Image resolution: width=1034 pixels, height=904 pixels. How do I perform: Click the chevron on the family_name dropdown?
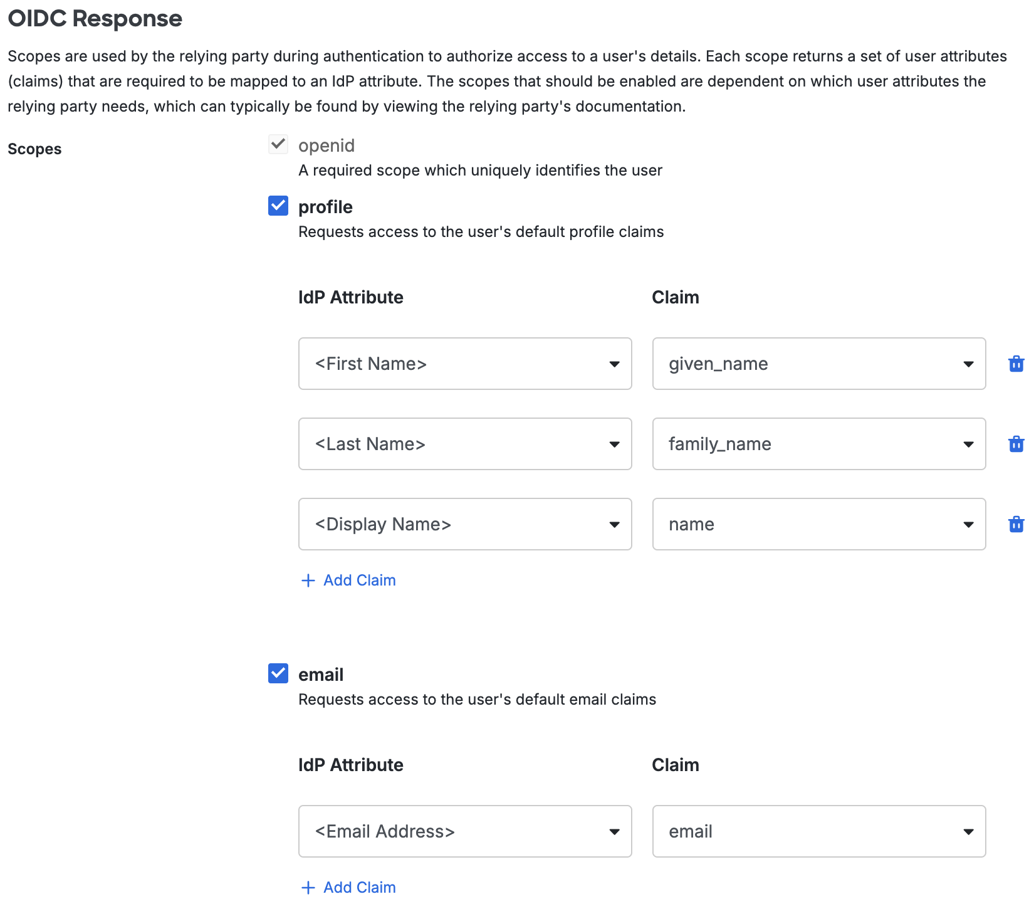[969, 444]
